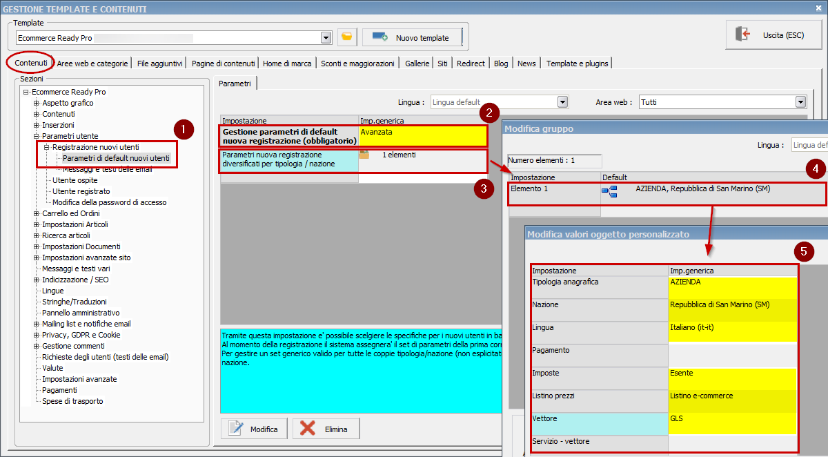Select the Pagamenti tree item
828x457 pixels.
tap(59, 390)
